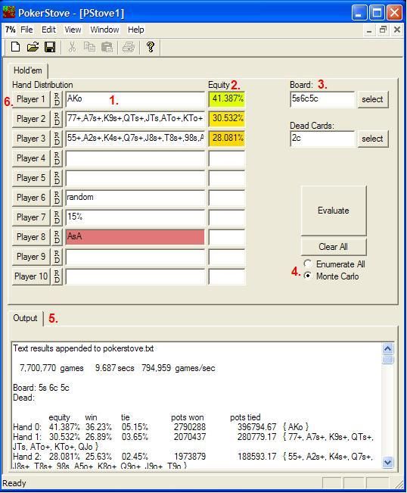Click the RD button for Player 8
The width and height of the screenshot is (407, 493).
click(57, 237)
